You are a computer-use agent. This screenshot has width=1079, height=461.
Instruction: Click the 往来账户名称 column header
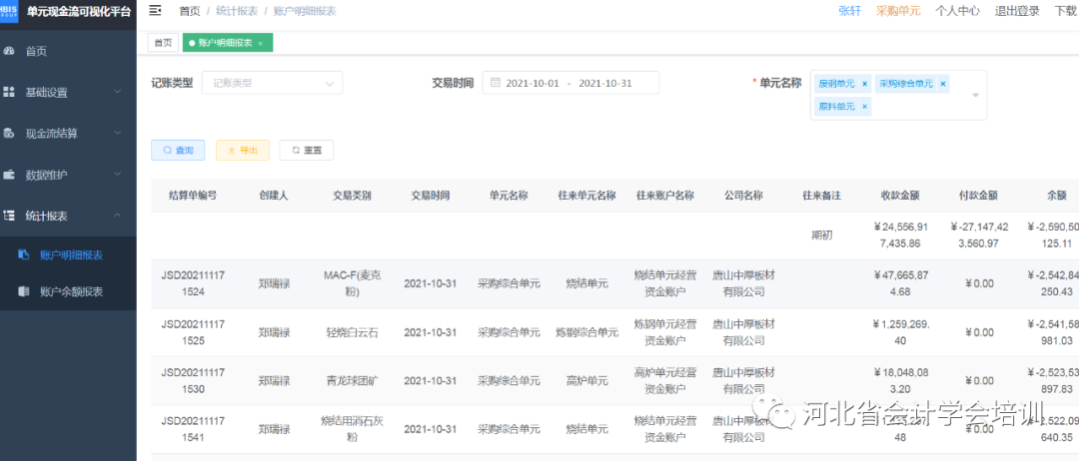(665, 196)
